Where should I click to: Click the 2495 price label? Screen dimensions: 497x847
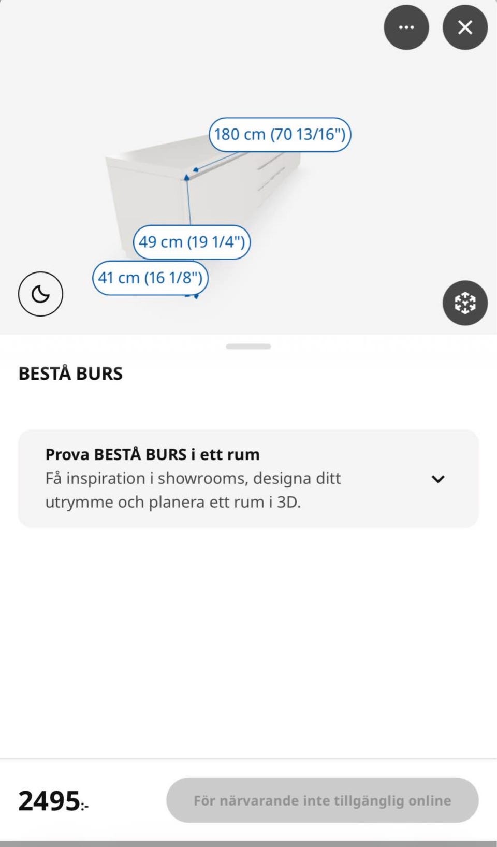pyautogui.click(x=50, y=800)
